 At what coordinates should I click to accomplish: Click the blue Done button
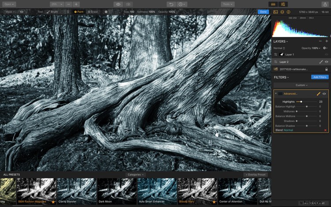pyautogui.click(x=263, y=12)
